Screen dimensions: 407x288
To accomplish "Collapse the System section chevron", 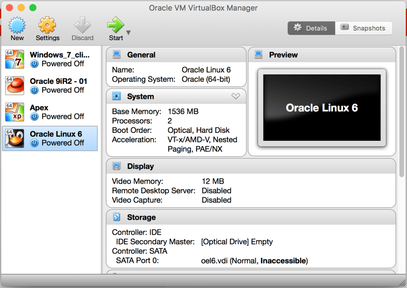I will 236,96.
